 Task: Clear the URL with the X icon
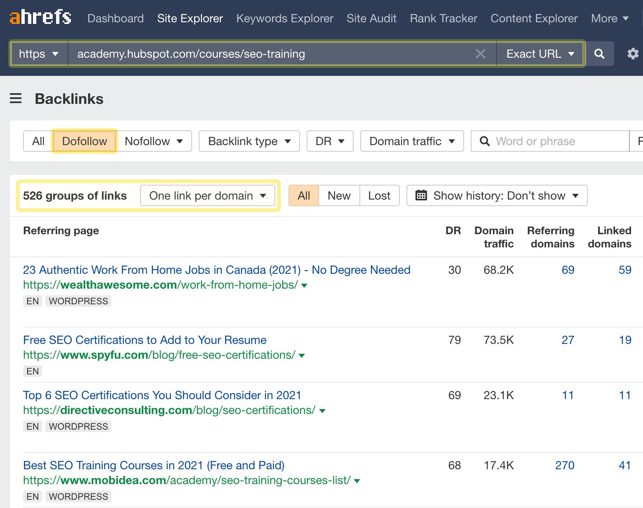[x=480, y=54]
